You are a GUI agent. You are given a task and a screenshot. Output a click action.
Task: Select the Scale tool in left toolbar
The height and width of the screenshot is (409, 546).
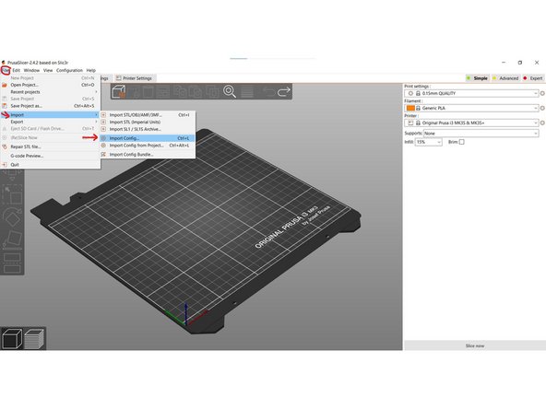(x=12, y=195)
